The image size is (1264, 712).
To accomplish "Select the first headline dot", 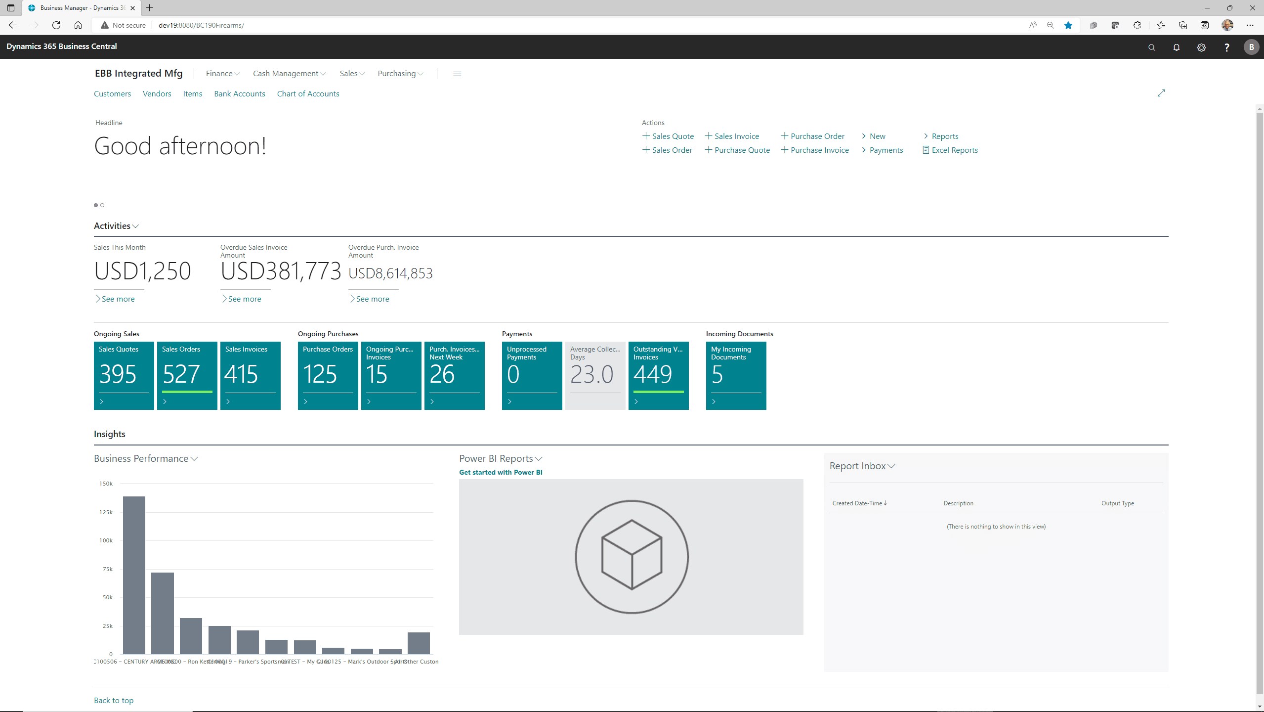I will 96,205.
